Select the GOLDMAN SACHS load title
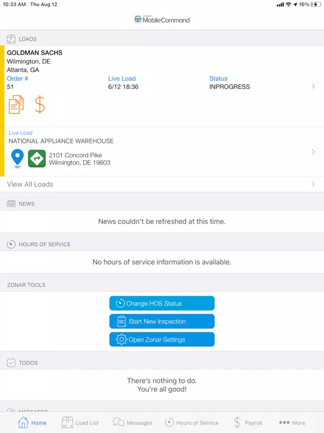324x433 pixels. pyautogui.click(x=35, y=52)
